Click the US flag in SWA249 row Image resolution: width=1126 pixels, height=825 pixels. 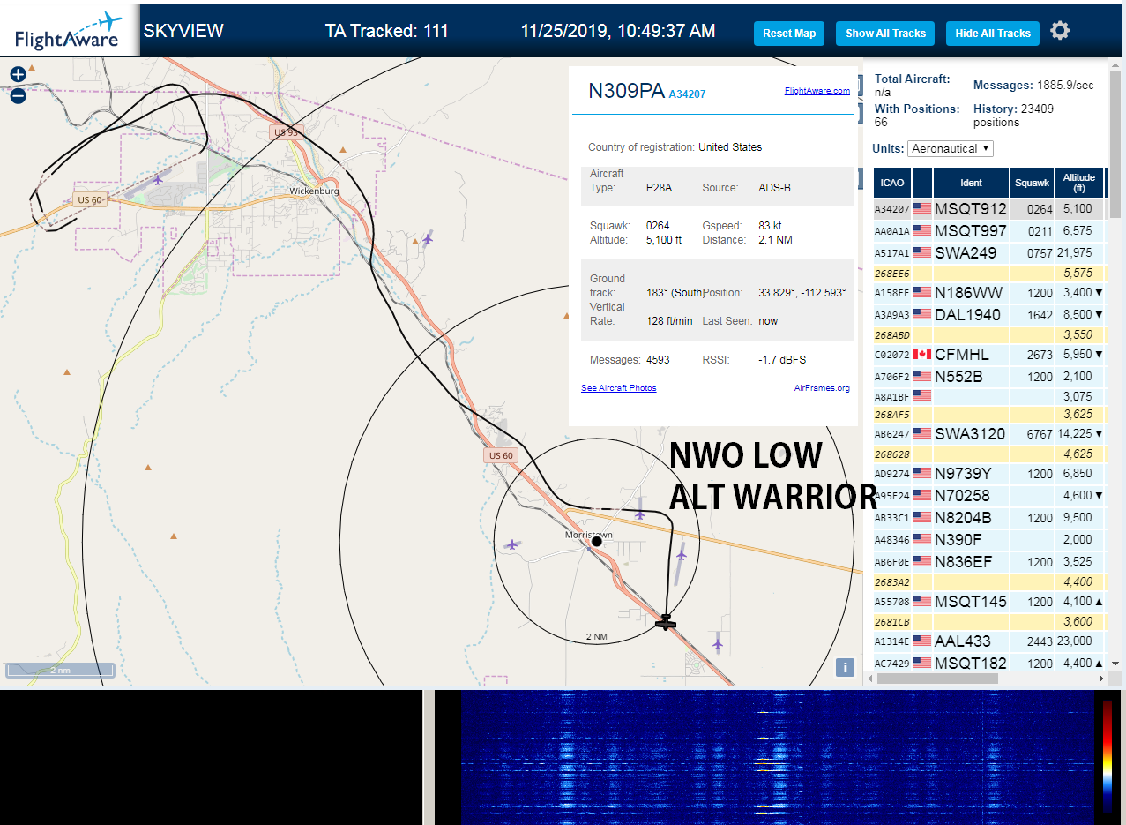point(922,253)
